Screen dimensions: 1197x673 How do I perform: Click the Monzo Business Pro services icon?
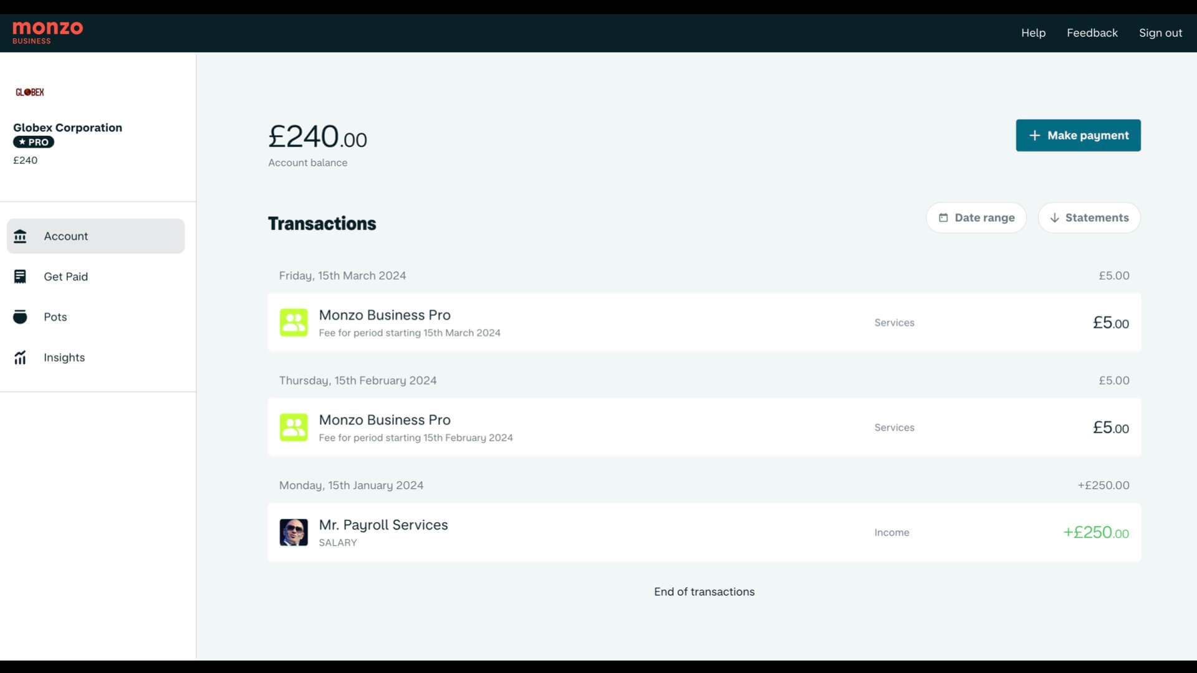tap(294, 322)
